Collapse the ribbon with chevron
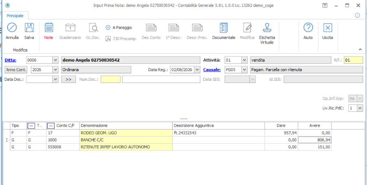 click(x=360, y=49)
